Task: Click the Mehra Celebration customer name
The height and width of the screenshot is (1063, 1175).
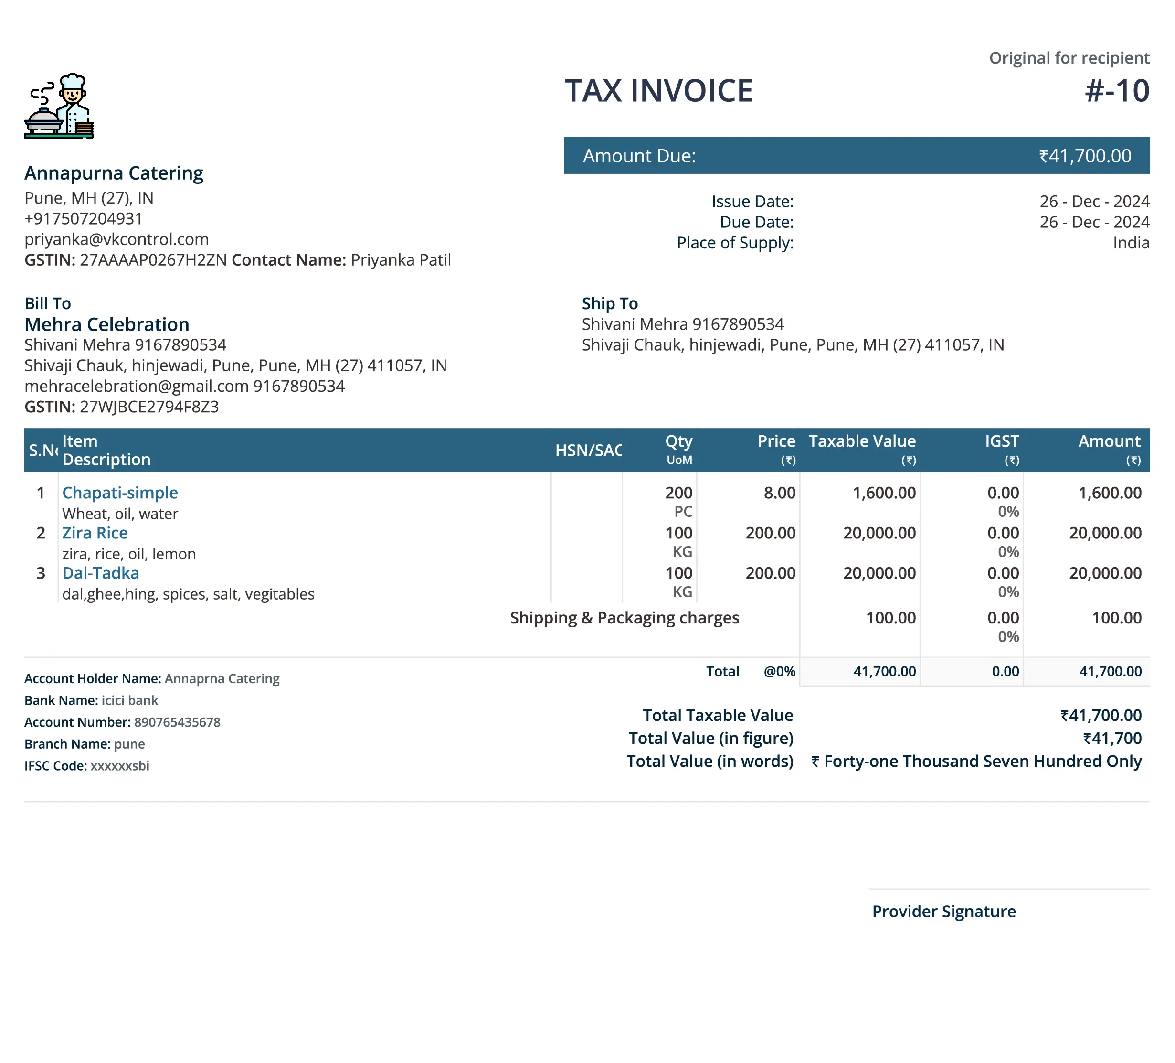Action: [106, 324]
